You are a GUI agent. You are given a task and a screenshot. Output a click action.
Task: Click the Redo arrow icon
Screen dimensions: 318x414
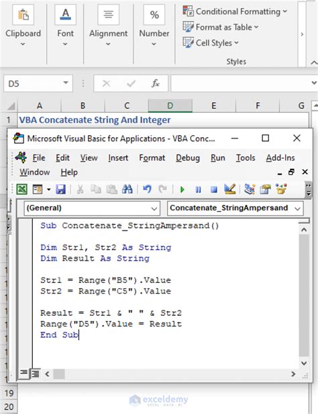(162, 190)
